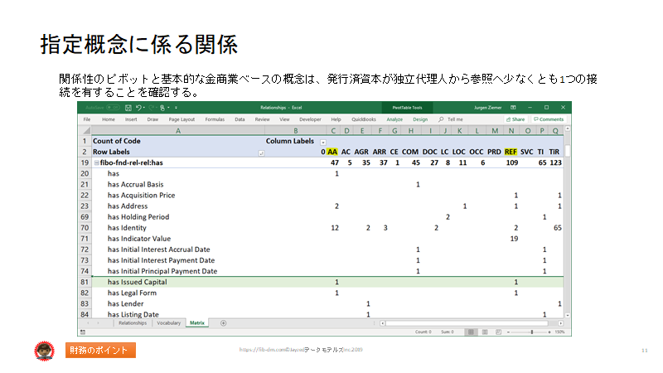
Task: Select the 'has Legal Form' row label
Action: click(x=132, y=293)
